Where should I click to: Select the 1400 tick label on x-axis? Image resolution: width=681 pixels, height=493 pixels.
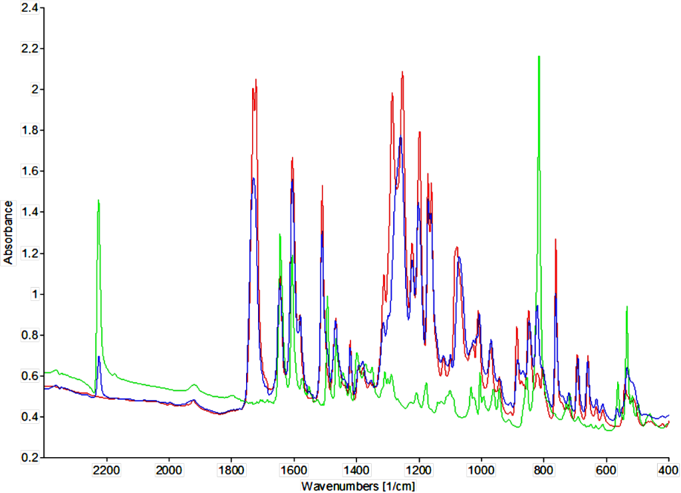356,470
